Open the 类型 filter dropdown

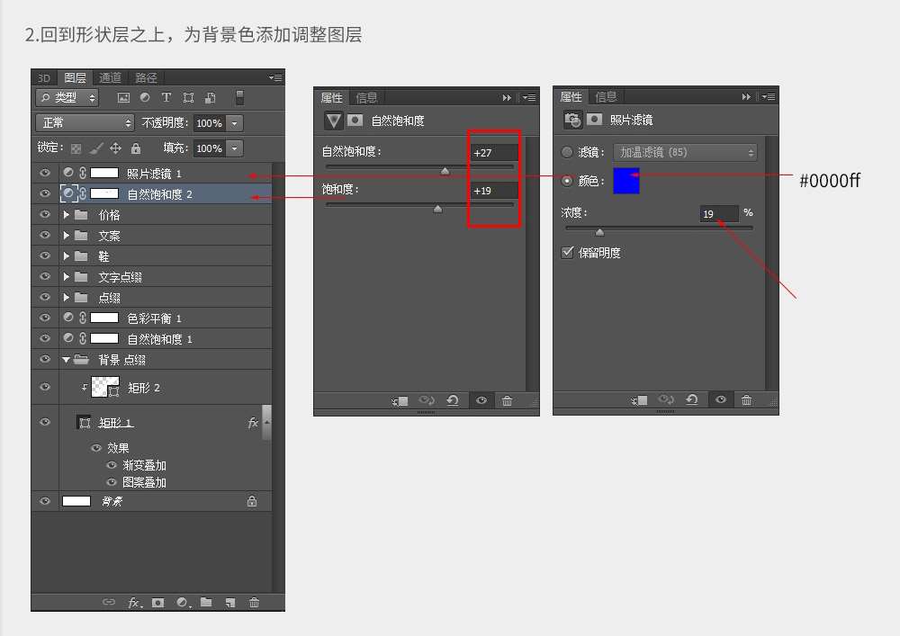[x=67, y=98]
